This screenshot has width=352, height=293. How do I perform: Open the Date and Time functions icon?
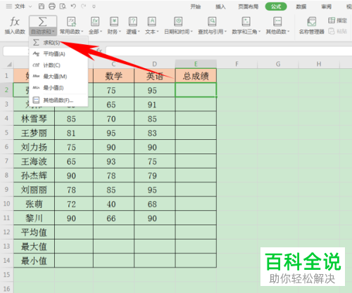point(178,22)
